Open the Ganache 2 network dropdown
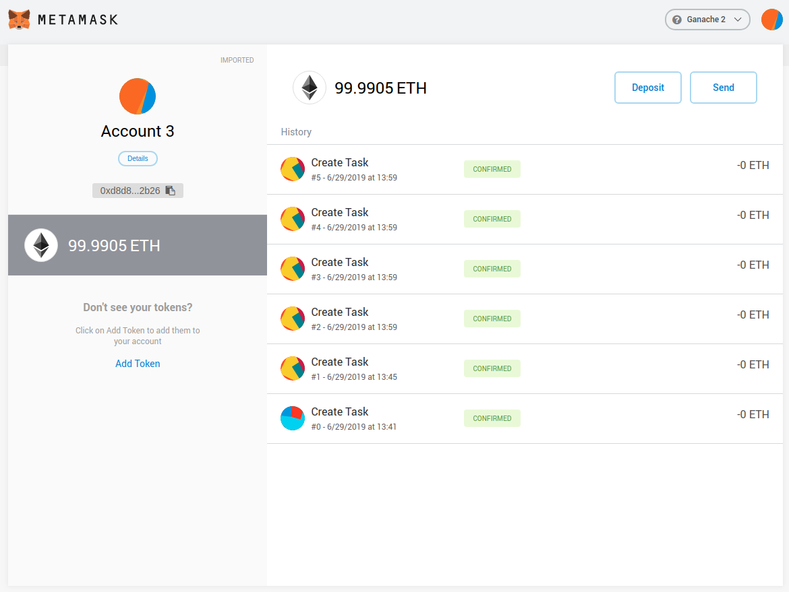The image size is (789, 592). (707, 20)
